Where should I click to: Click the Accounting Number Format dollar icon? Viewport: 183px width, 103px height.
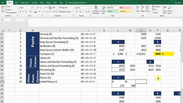[76, 11]
